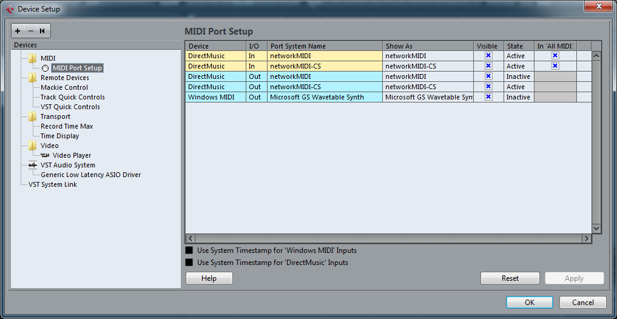
Task: Click the remove device minus icon
Action: coord(30,31)
